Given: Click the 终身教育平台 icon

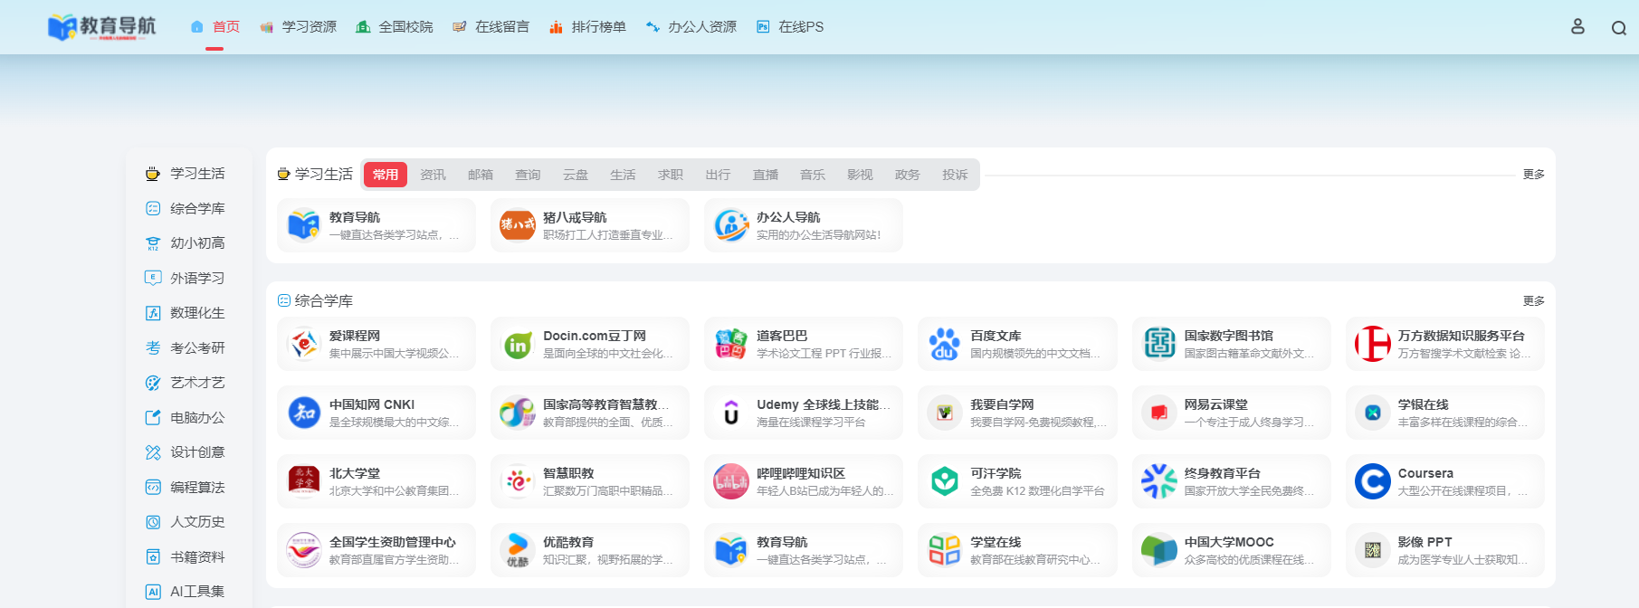Looking at the screenshot, I should tap(1159, 481).
